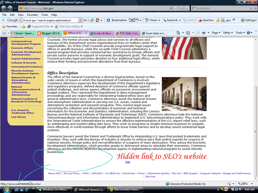Click the Check spelling toolbar icon

(x=147, y=20)
